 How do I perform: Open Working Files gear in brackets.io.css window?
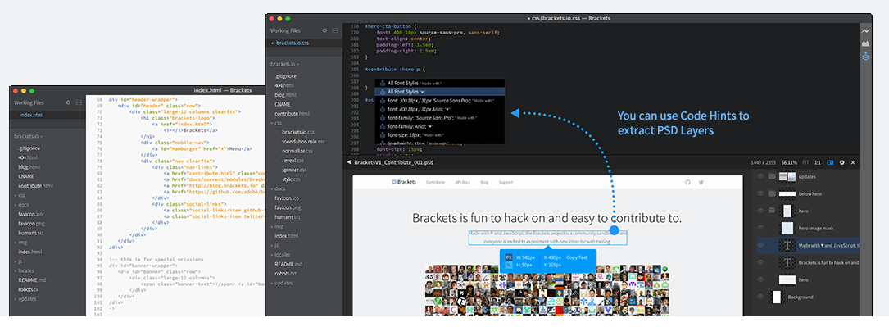coord(324,30)
